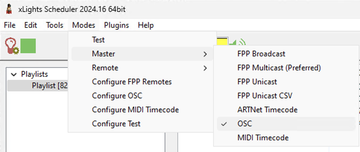Enable MIDI Timecode master mode
The width and height of the screenshot is (360, 152).
click(x=263, y=138)
